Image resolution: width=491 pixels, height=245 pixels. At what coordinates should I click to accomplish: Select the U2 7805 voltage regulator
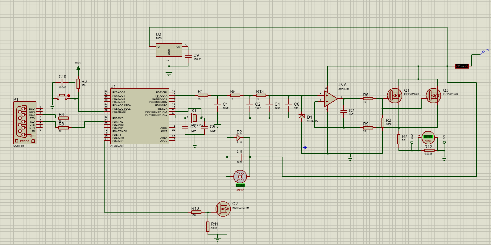coord(169,50)
